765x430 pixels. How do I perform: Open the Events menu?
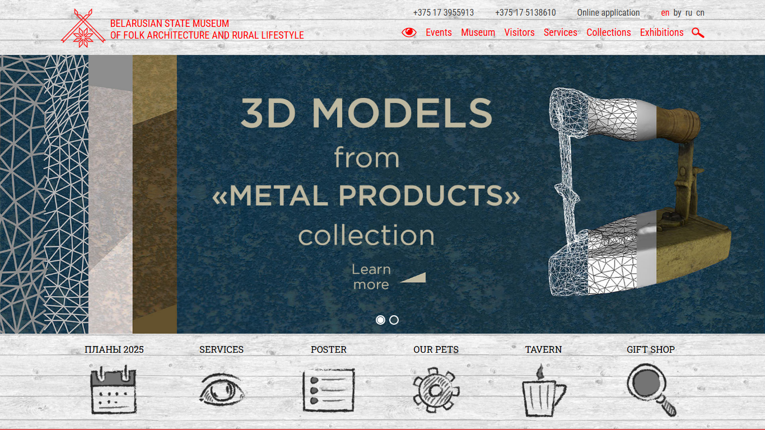439,32
